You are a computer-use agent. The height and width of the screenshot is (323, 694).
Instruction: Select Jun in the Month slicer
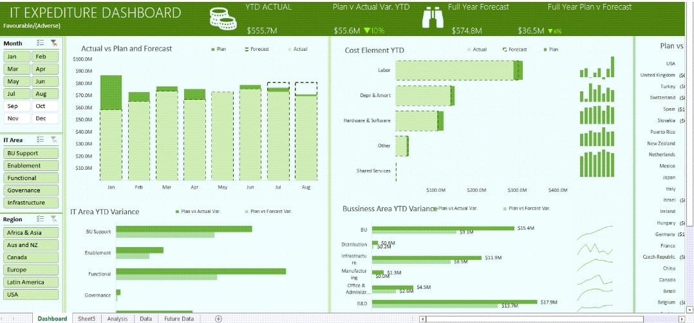(45, 82)
